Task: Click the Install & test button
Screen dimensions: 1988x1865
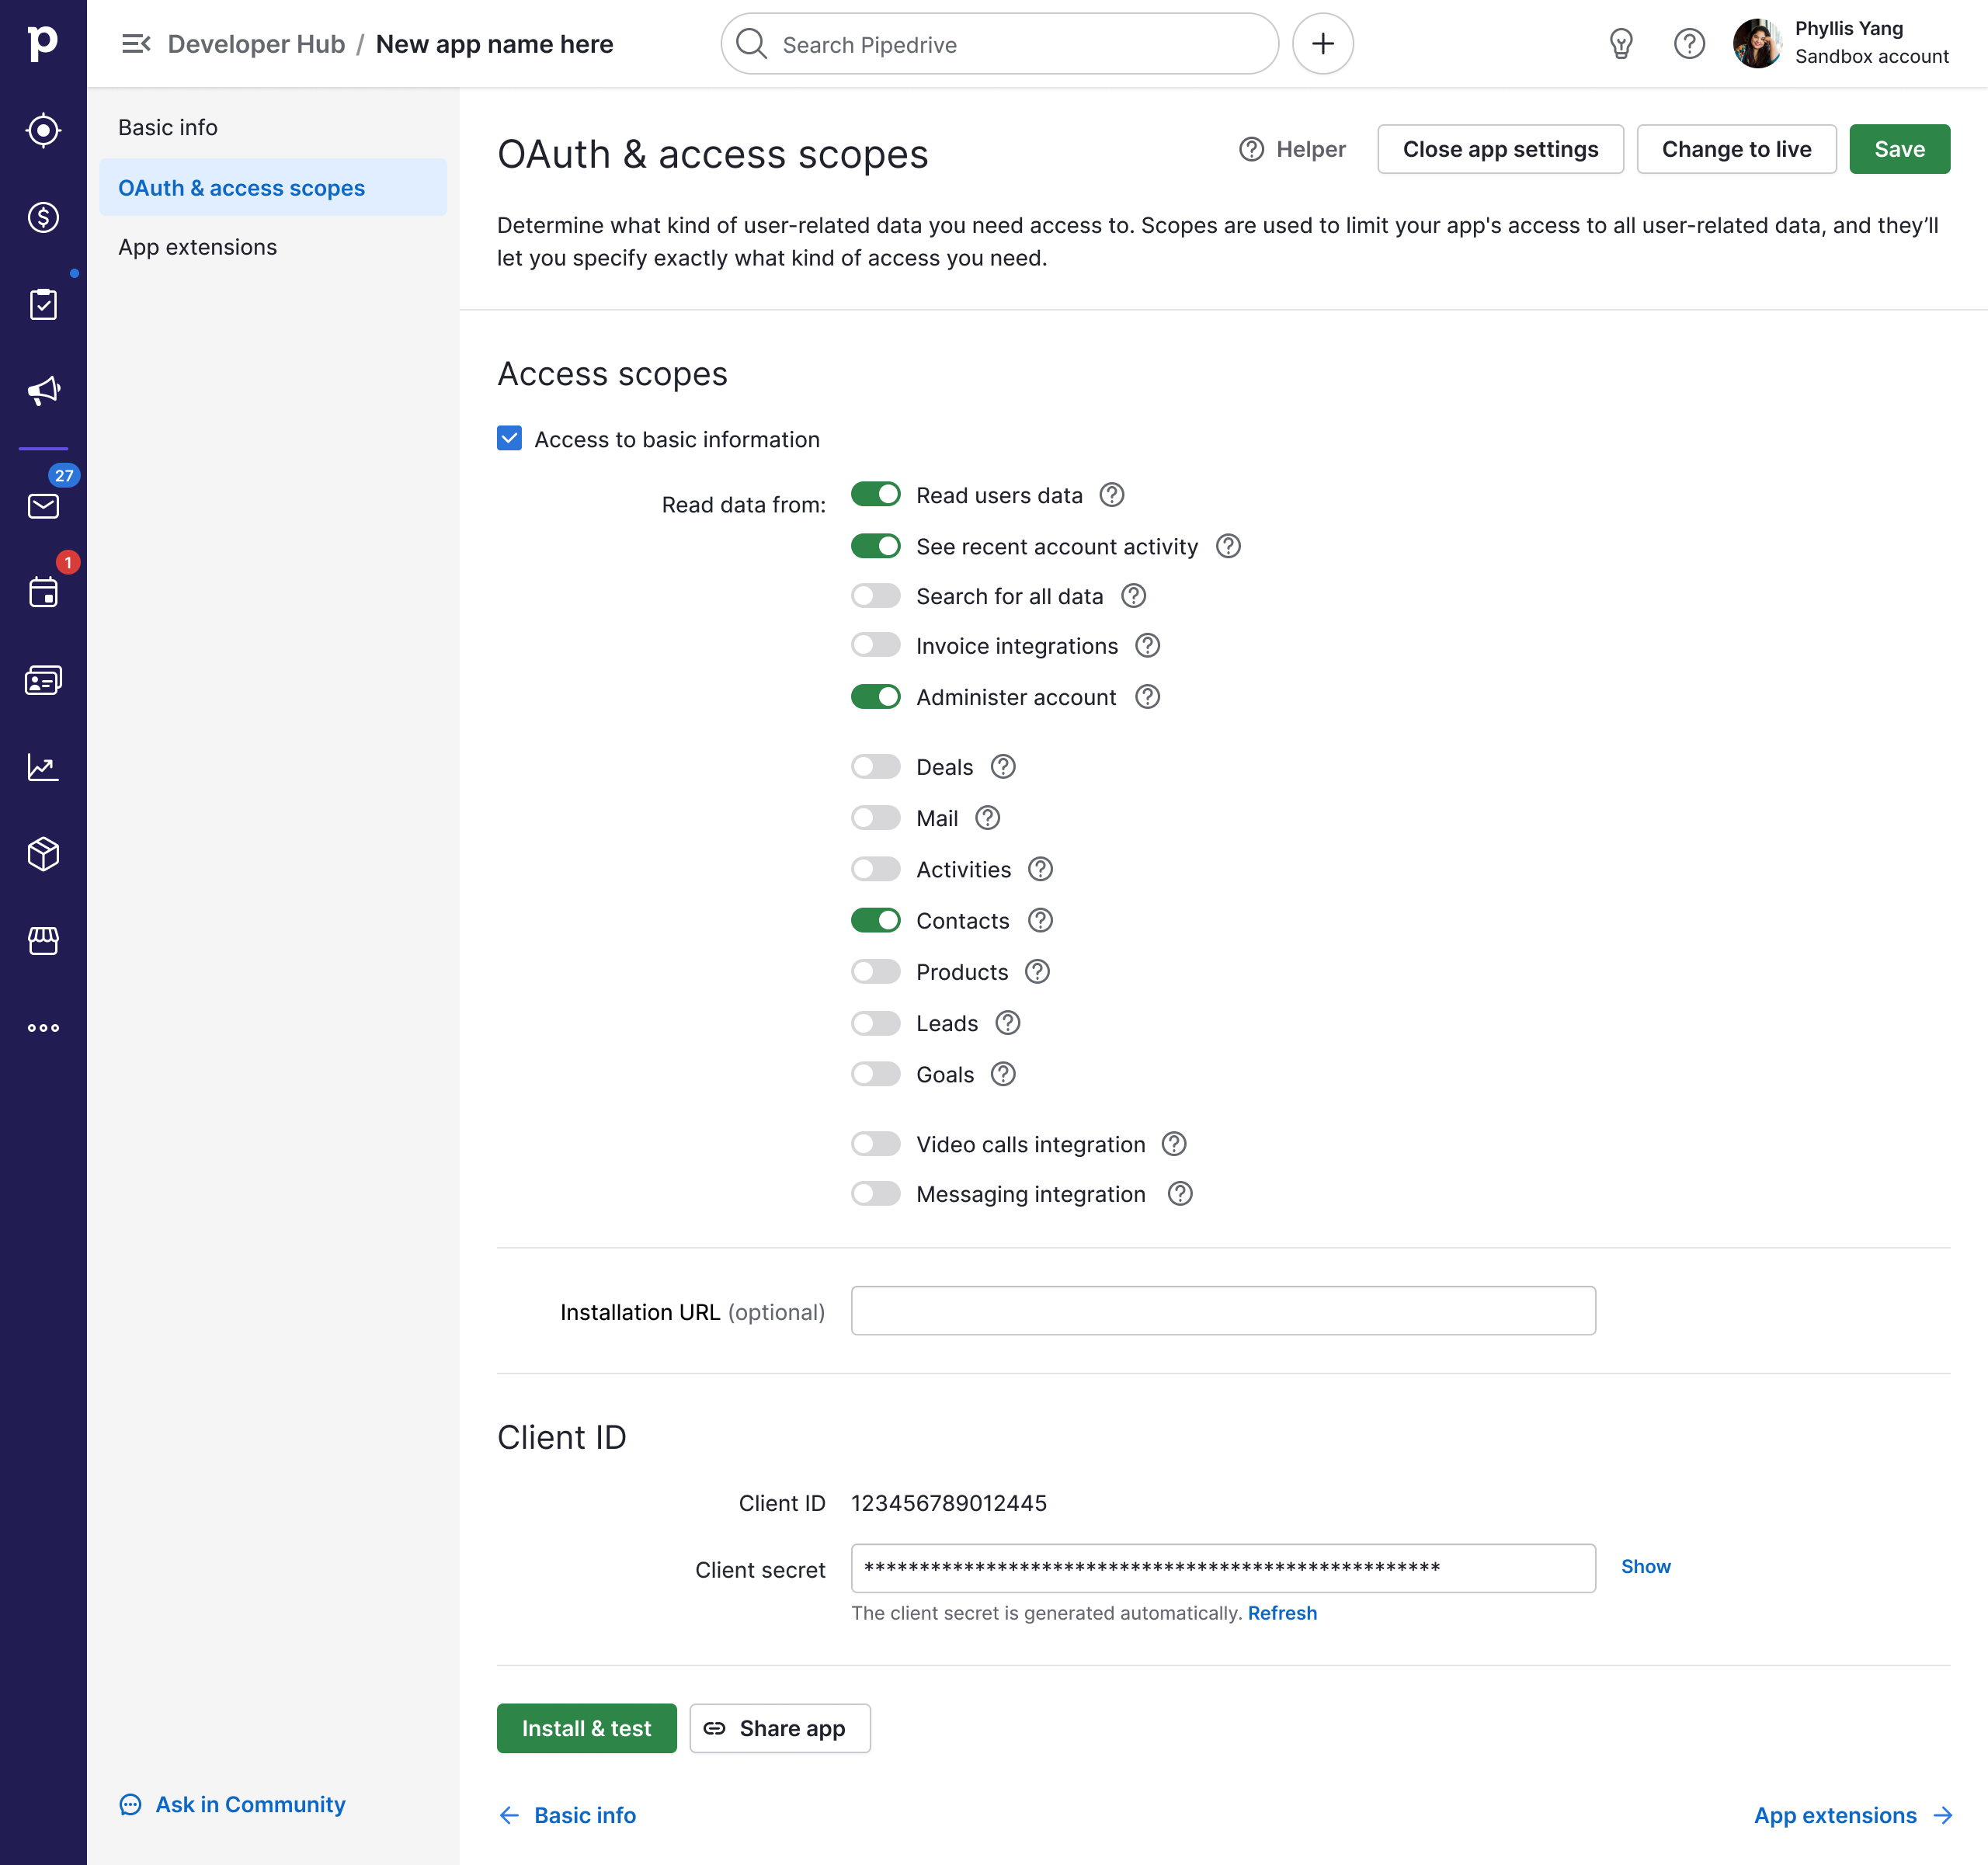Action: click(586, 1728)
